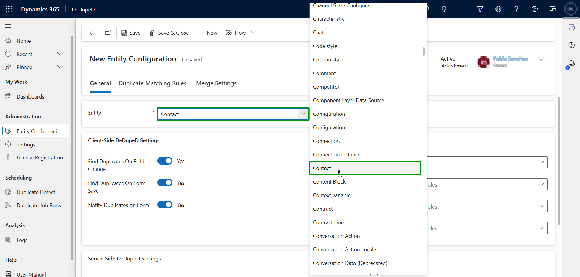
Task: Turn off Notify Duplicates on Form
Action: 165,205
